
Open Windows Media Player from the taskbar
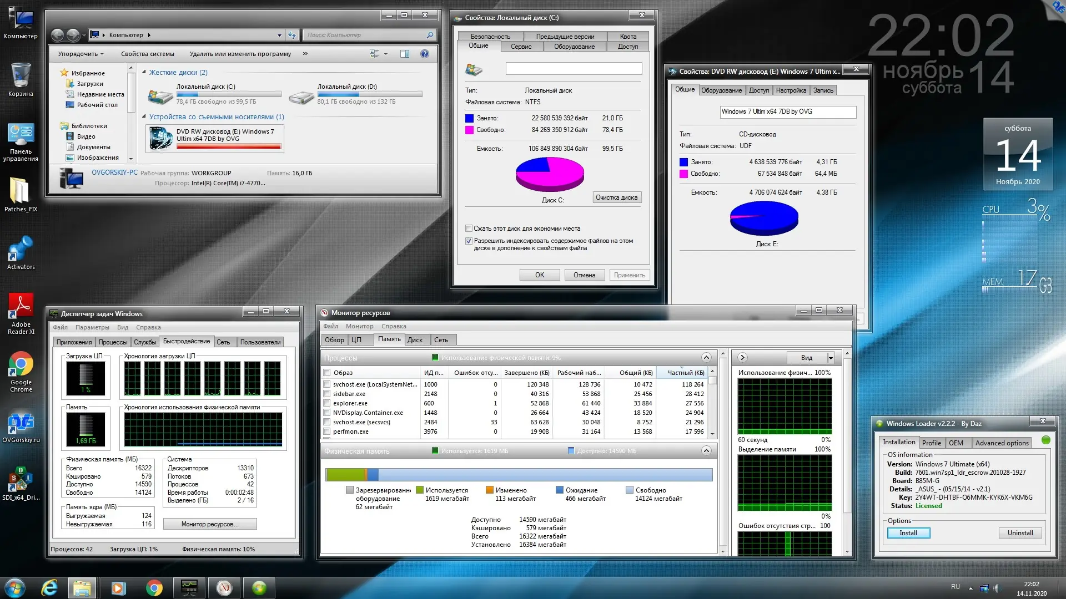[x=118, y=587]
